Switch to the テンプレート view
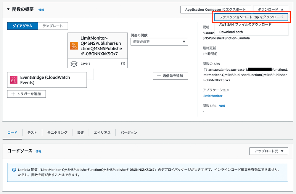 coord(53,26)
